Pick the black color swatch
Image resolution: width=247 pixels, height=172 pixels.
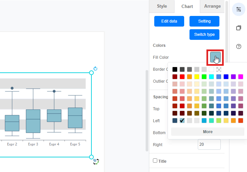[x=175, y=69]
